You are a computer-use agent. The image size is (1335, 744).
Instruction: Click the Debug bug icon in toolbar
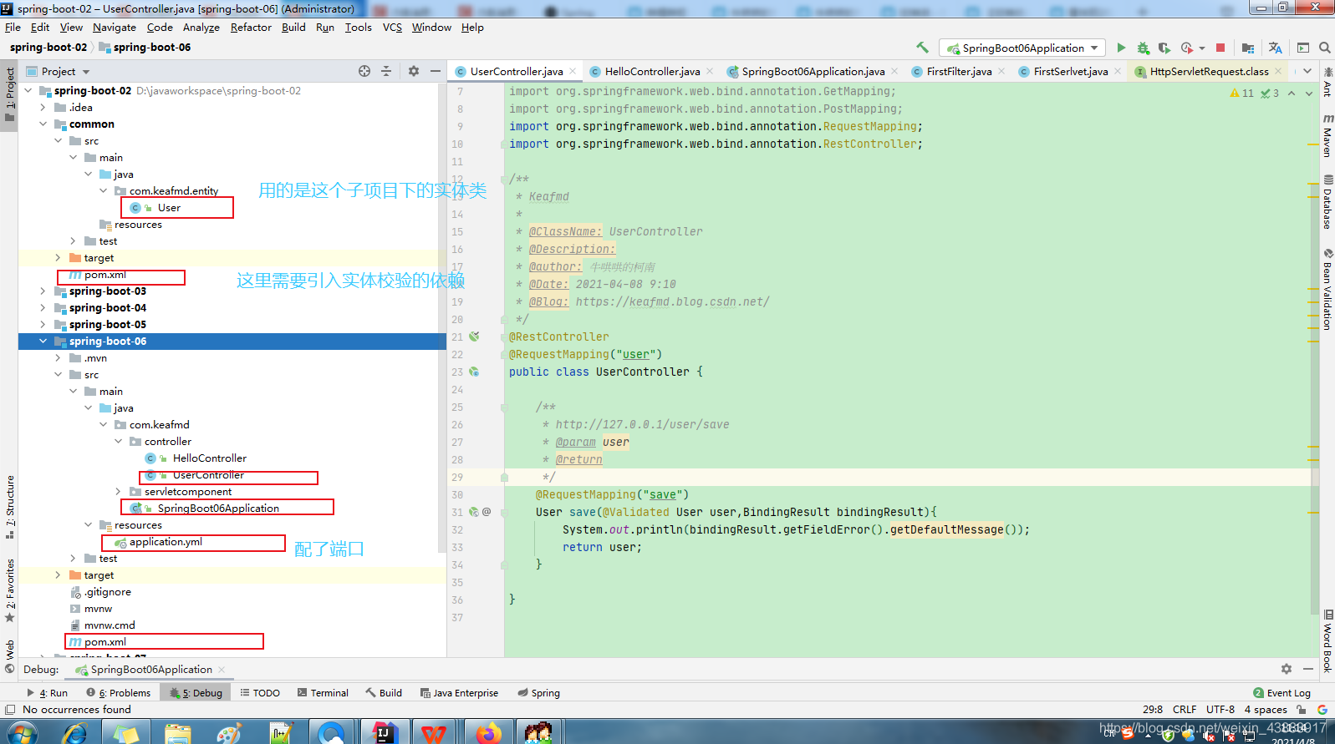coord(1143,48)
